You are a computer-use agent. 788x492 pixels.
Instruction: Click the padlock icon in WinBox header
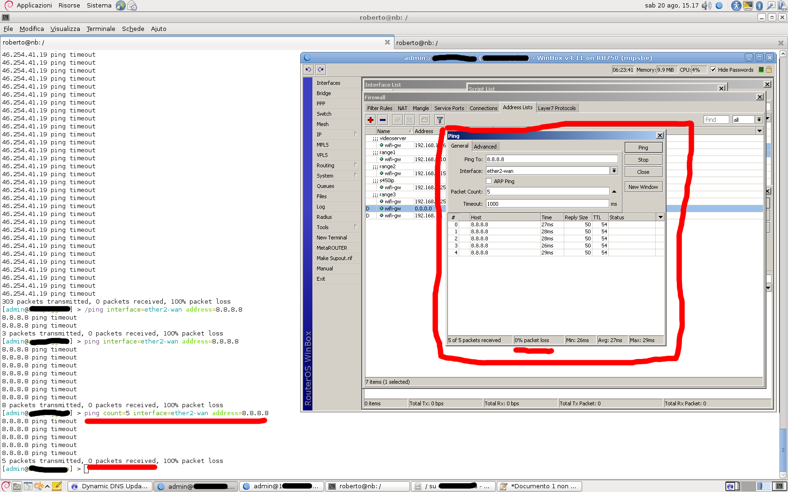(769, 70)
